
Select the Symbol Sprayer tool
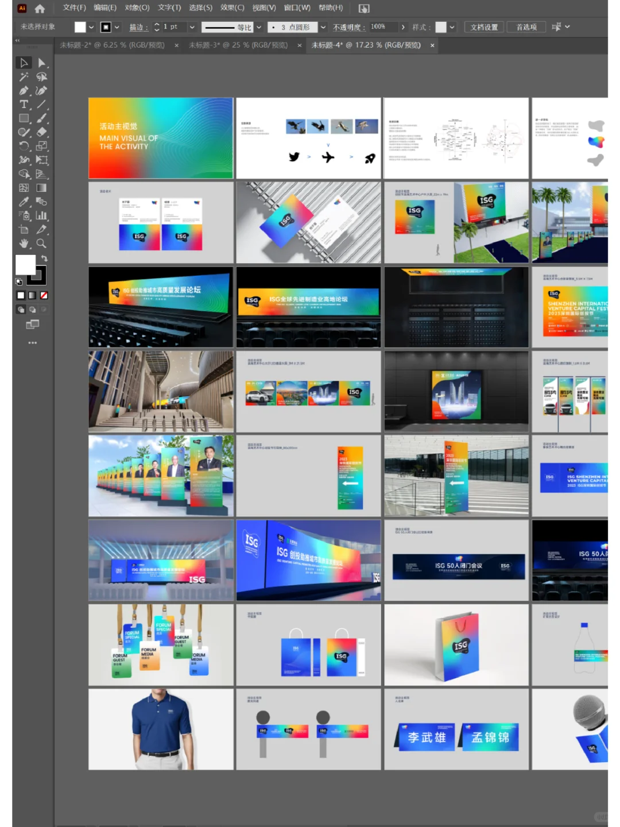(24, 215)
